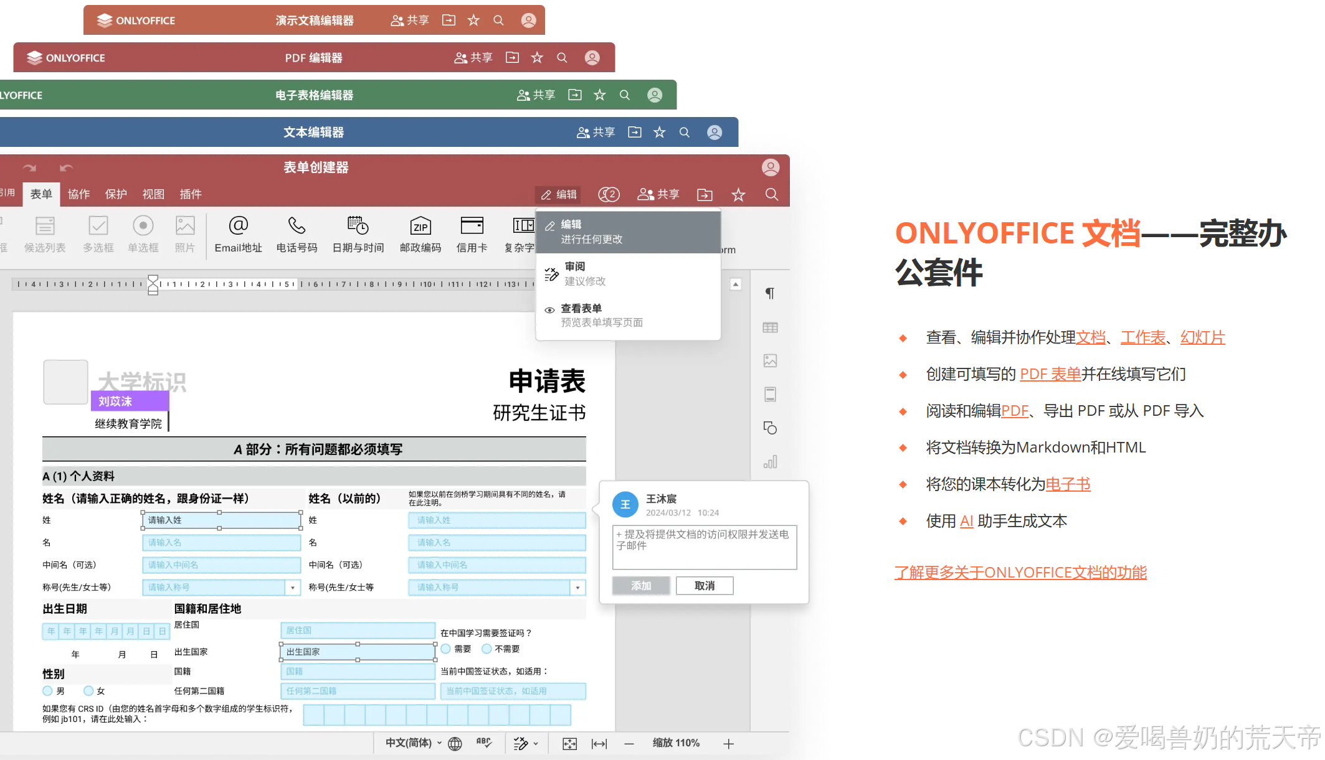Choose 审阅 建议修改 mode from menu

628,274
